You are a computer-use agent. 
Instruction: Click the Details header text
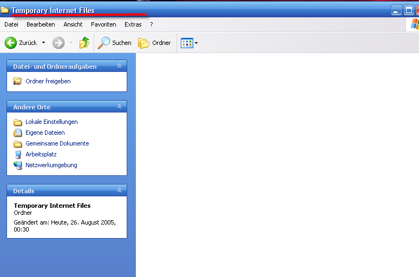pos(24,191)
